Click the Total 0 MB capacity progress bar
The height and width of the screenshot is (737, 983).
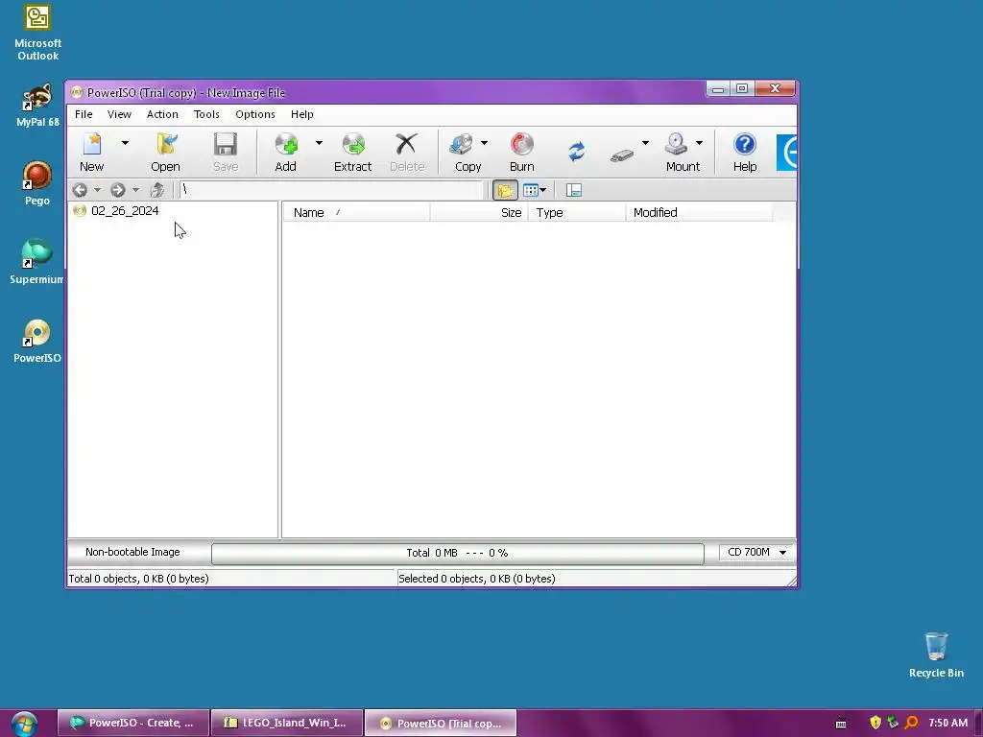point(458,554)
